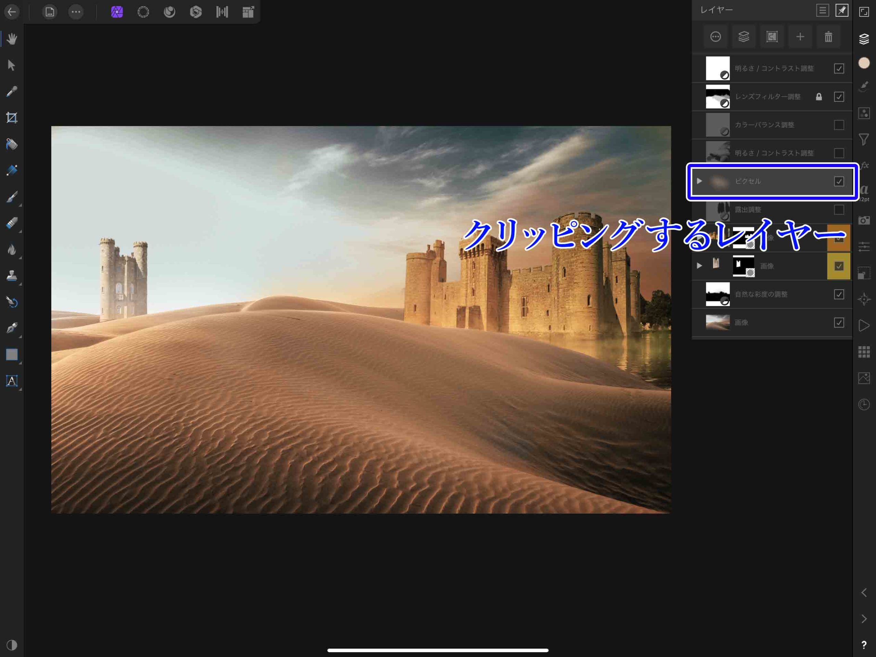Select the Pen tool in the toolbar
This screenshot has height=657, width=876.
pos(12,327)
